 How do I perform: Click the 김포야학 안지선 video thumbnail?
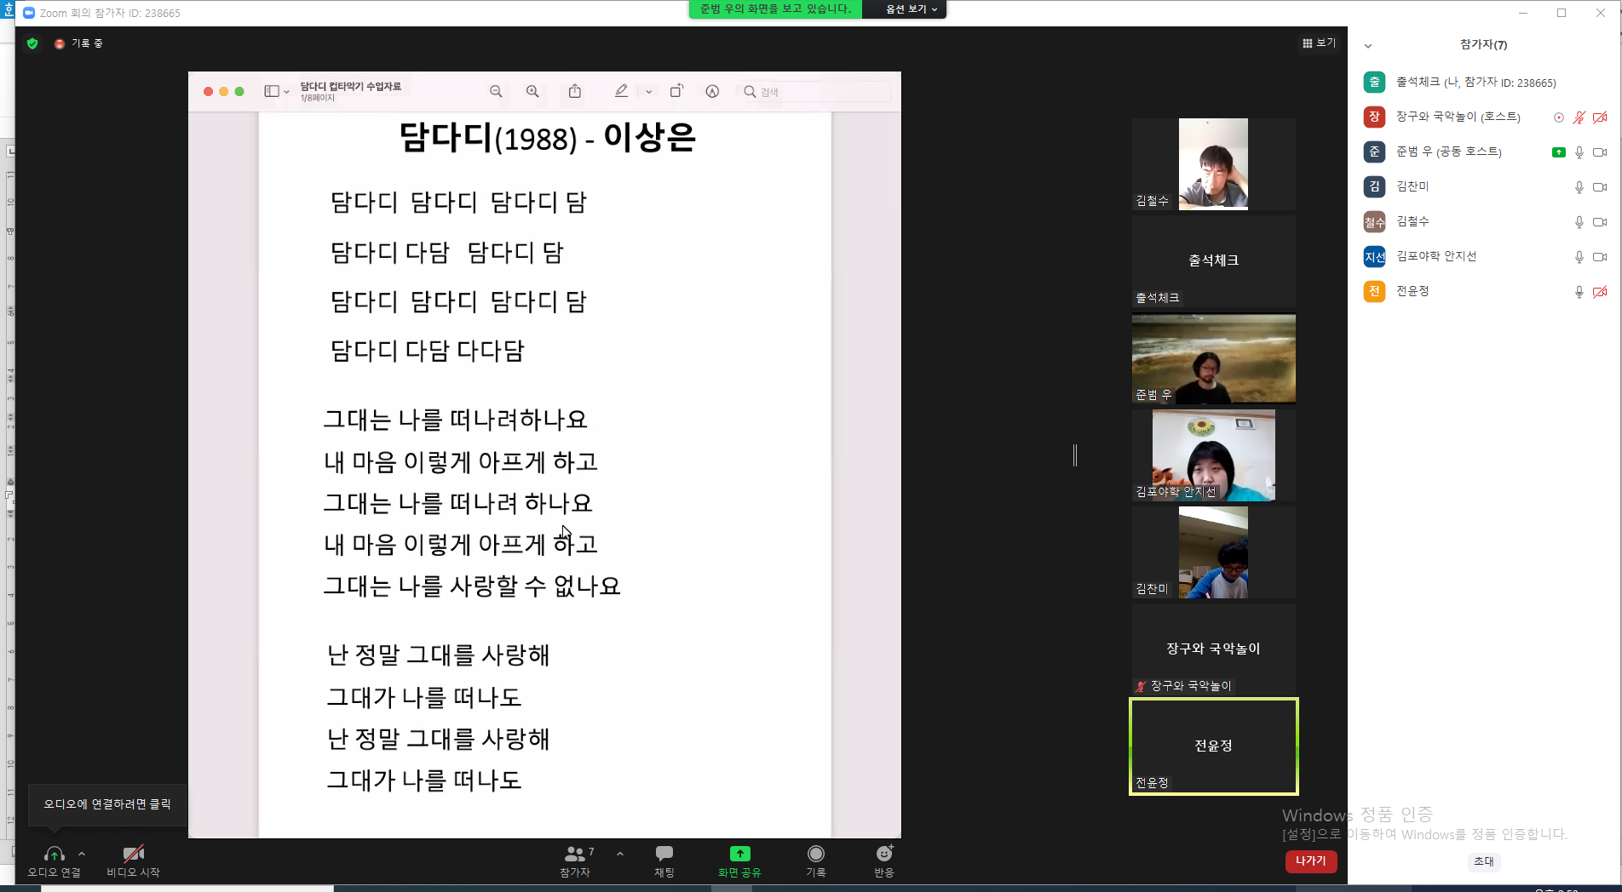click(x=1213, y=455)
